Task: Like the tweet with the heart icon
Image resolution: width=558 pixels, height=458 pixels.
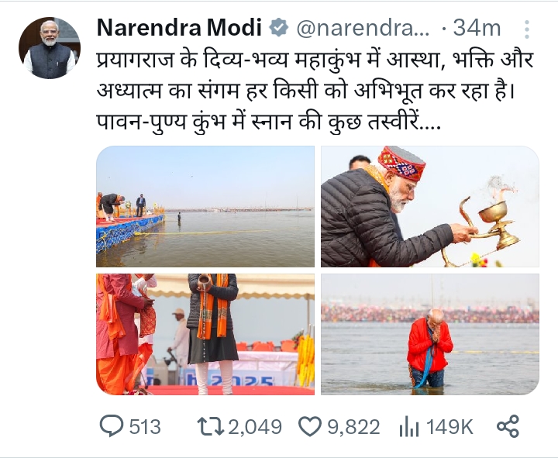Action: pyautogui.click(x=309, y=426)
